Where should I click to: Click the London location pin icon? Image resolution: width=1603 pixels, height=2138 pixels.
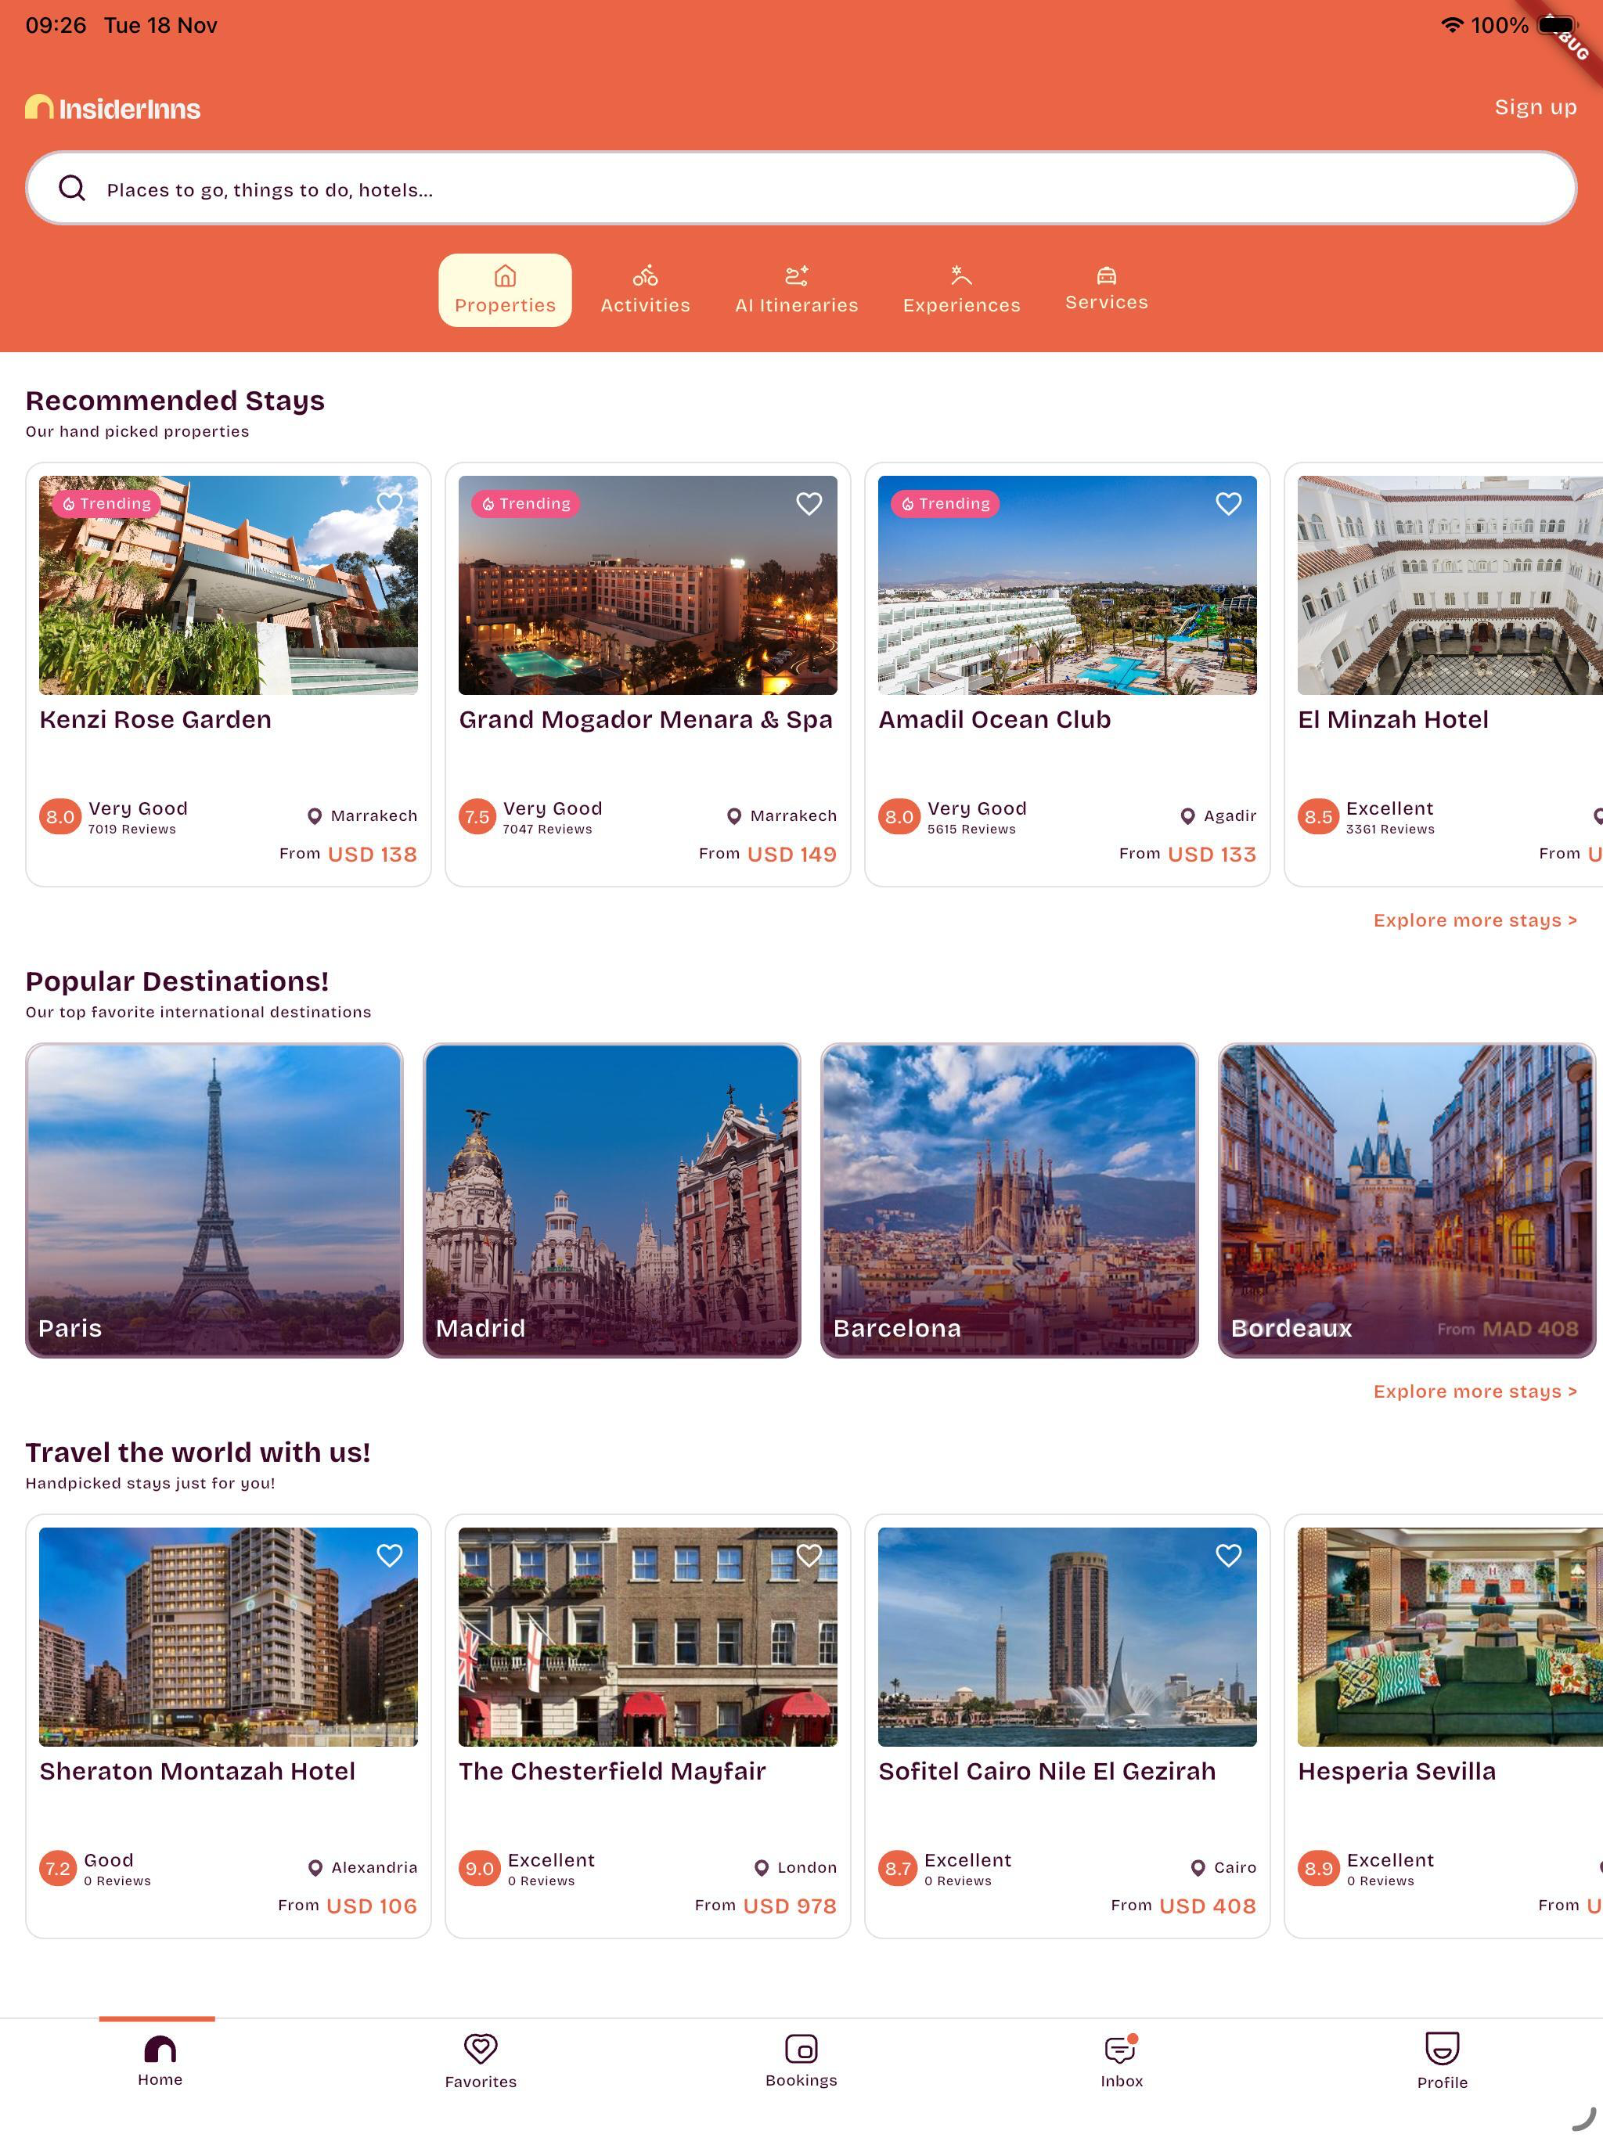762,1867
